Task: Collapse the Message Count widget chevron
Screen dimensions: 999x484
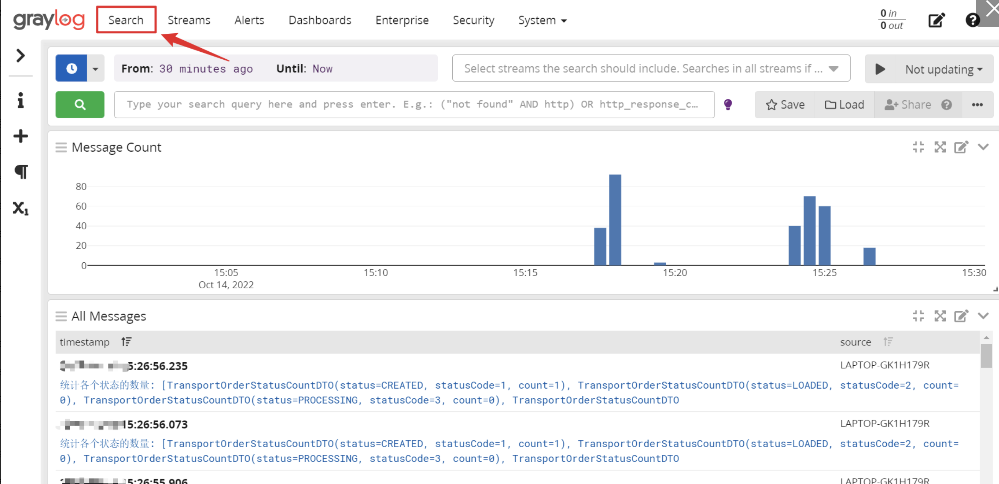Action: 983,147
